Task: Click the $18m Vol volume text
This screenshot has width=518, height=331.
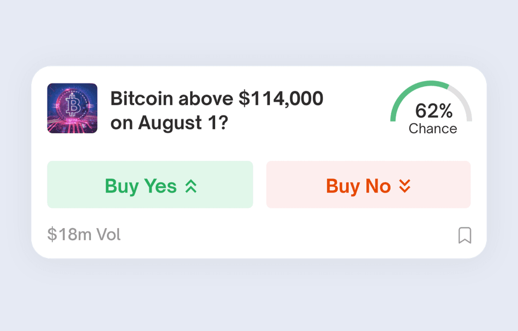Action: 84,235
